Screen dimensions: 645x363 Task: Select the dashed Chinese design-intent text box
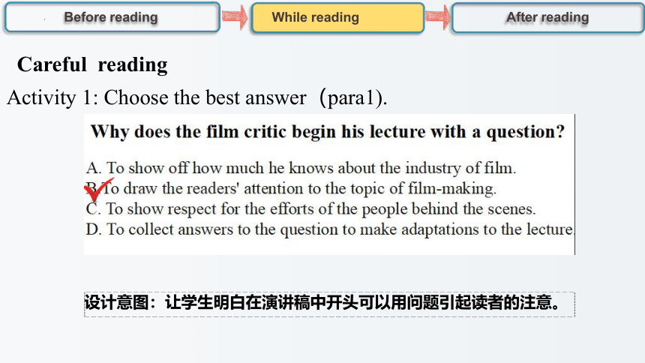pos(329,304)
